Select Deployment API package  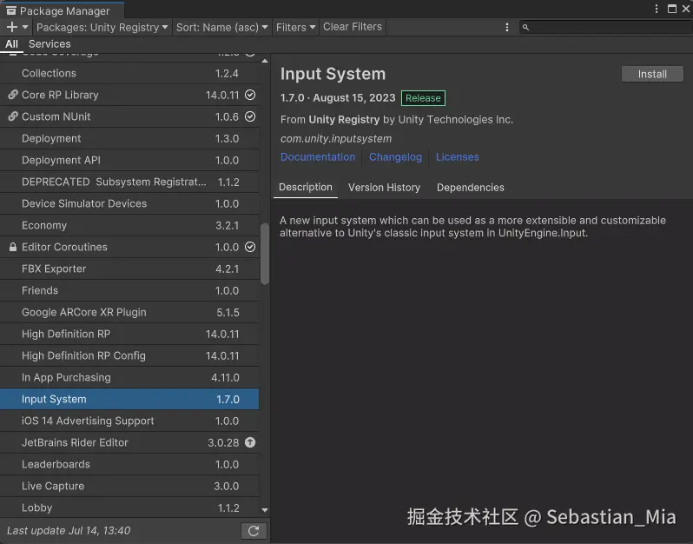(129, 160)
